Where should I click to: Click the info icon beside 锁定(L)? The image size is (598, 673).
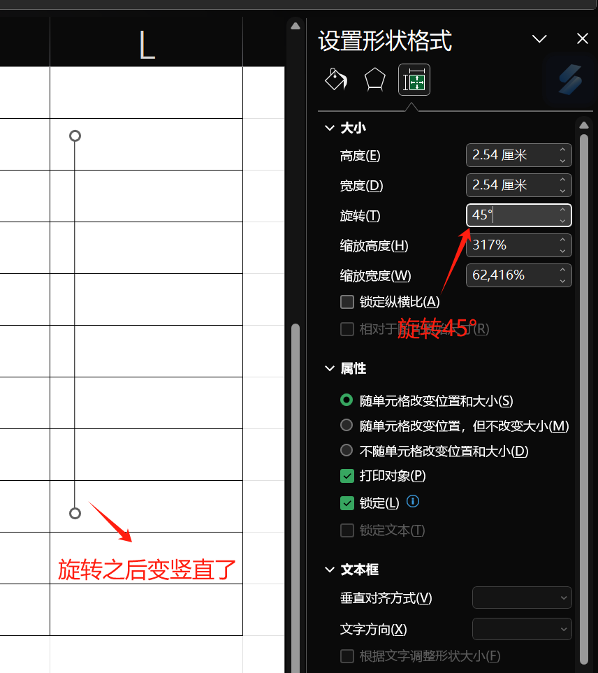(413, 501)
